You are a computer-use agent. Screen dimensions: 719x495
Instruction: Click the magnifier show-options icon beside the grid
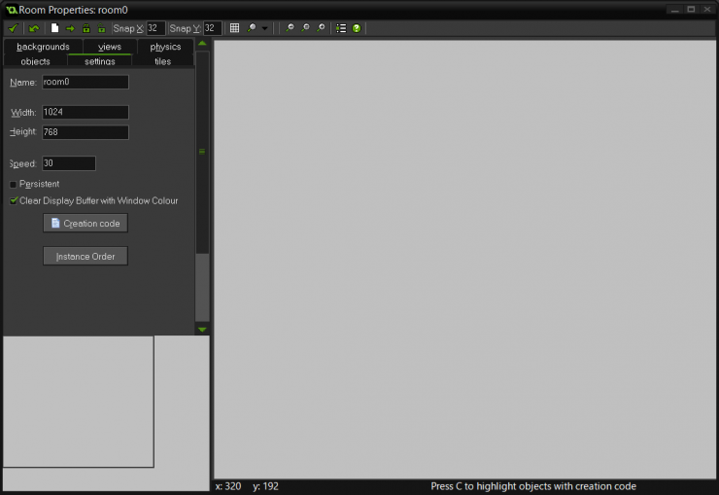point(252,28)
